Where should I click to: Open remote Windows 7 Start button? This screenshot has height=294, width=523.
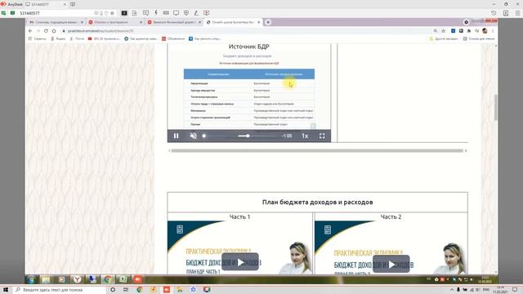pyautogui.click(x=31, y=279)
